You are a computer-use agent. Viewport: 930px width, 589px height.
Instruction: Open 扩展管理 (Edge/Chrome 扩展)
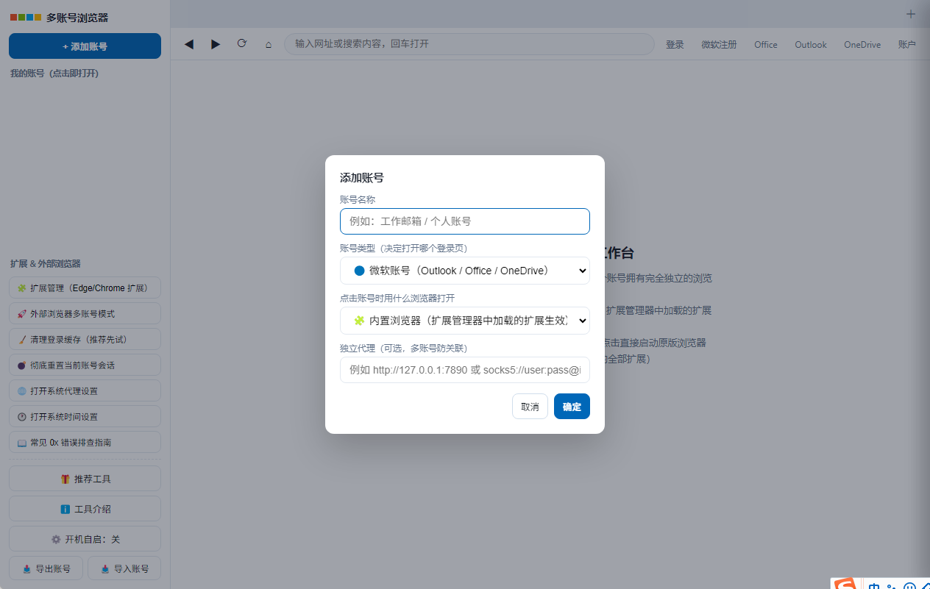click(85, 288)
